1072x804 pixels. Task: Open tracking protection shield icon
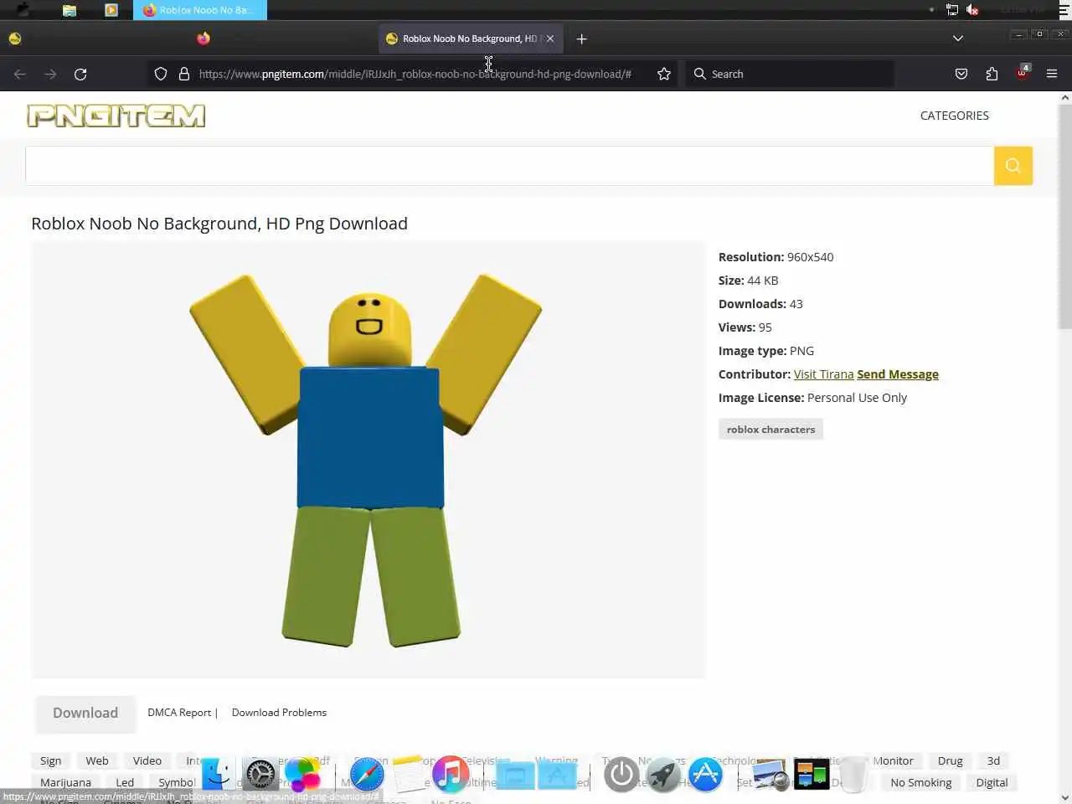point(161,74)
